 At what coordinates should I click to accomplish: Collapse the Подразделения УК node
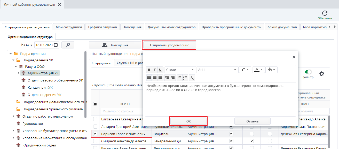(13, 60)
